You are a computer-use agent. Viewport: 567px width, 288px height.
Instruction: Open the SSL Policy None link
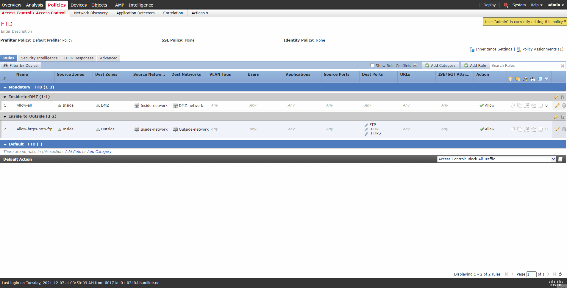coord(190,40)
